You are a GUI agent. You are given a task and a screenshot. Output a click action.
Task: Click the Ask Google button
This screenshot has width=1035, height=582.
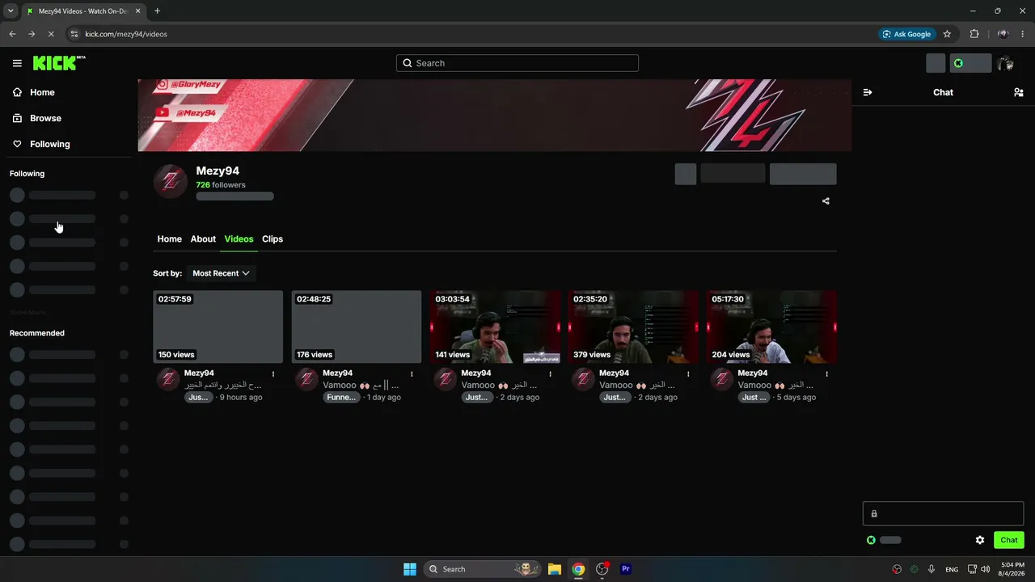pos(907,34)
